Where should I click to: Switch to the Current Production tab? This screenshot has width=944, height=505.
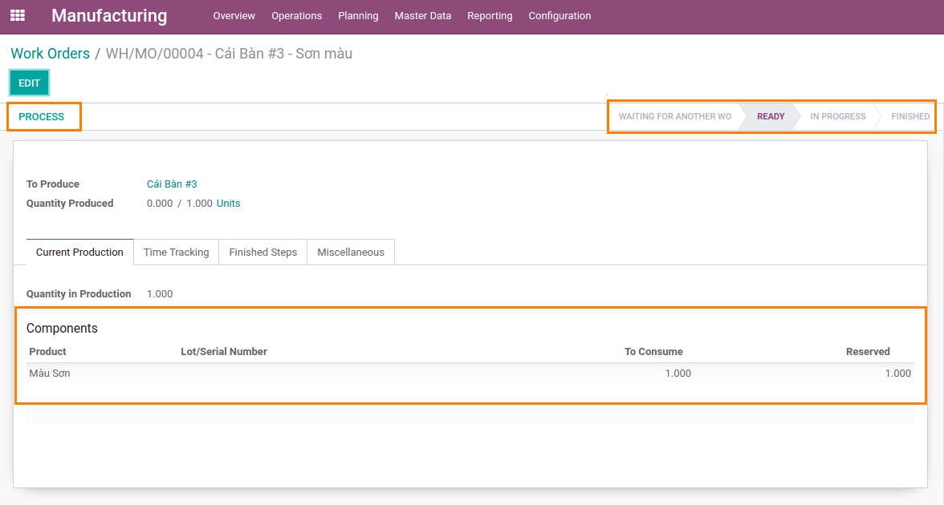pyautogui.click(x=79, y=252)
